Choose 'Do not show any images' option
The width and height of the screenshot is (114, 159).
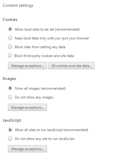10,97
